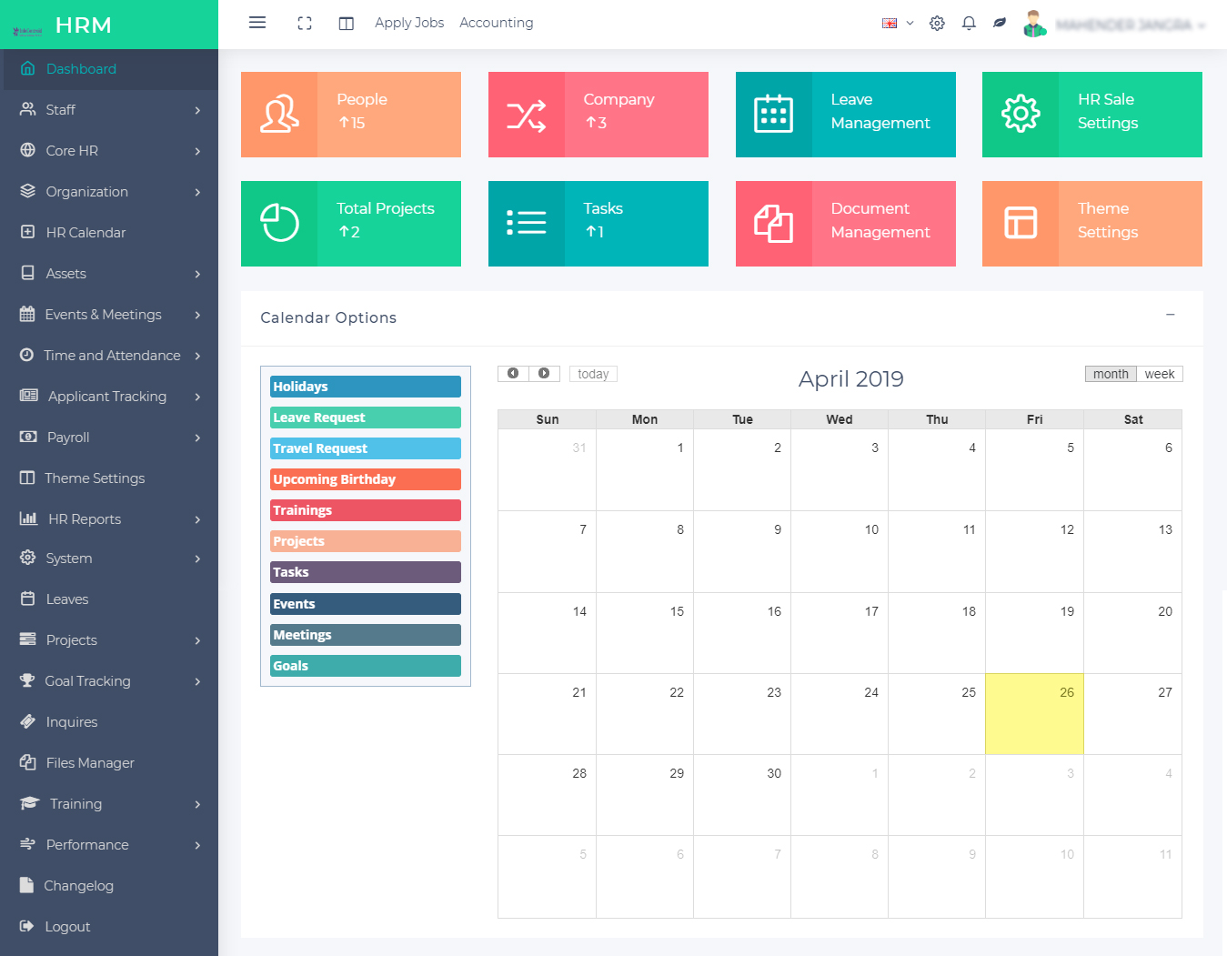
Task: Expand the Payroll sidebar menu
Action: 109,438
